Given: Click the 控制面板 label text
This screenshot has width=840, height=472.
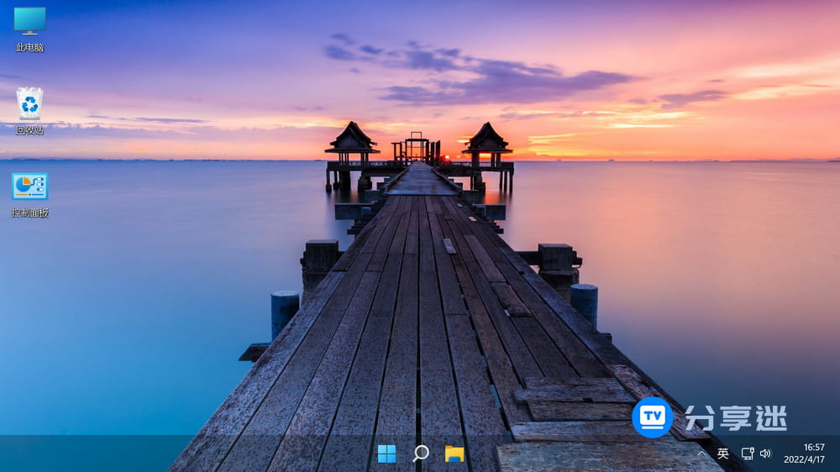Looking at the screenshot, I should coord(29,213).
